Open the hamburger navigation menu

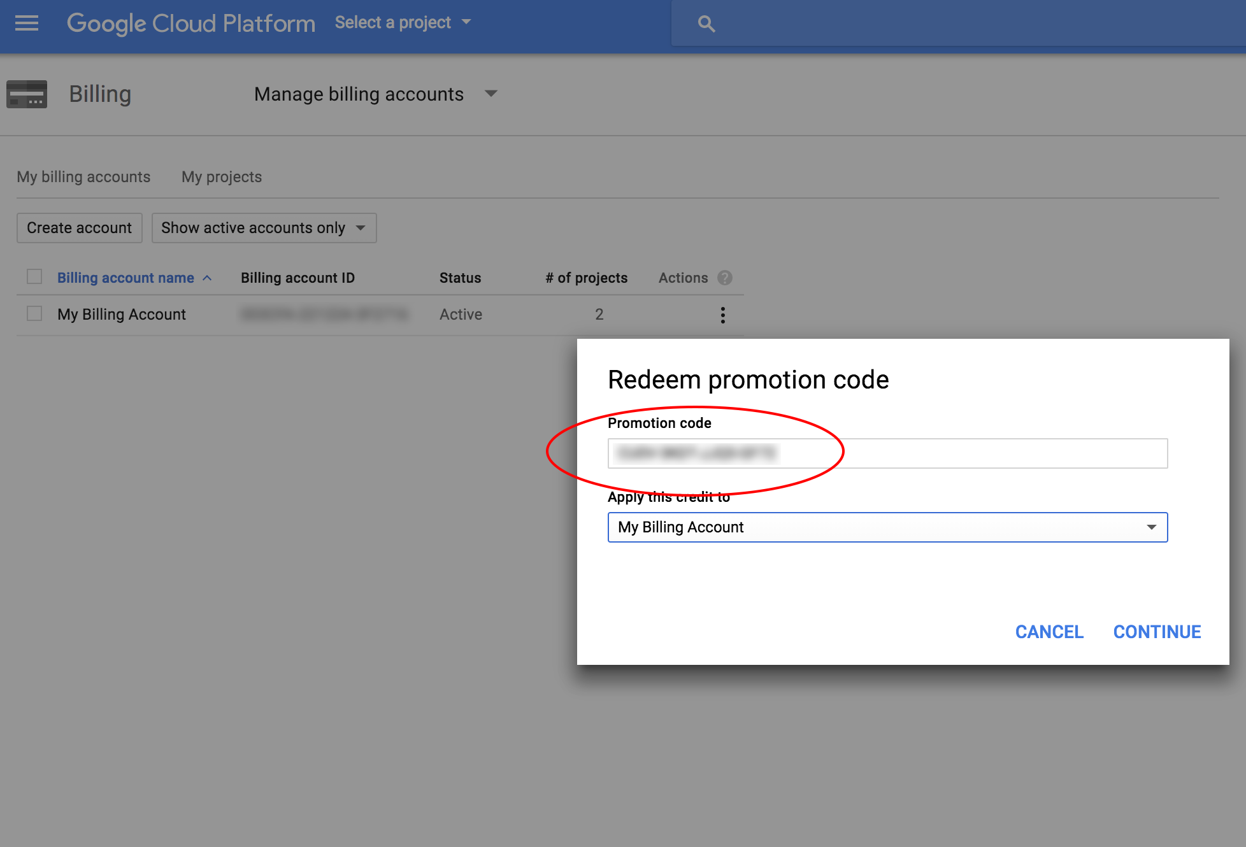[27, 24]
